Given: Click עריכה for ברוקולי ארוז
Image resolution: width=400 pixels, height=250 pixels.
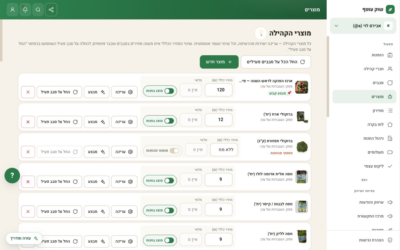Looking at the screenshot, I should tap(124, 122).
